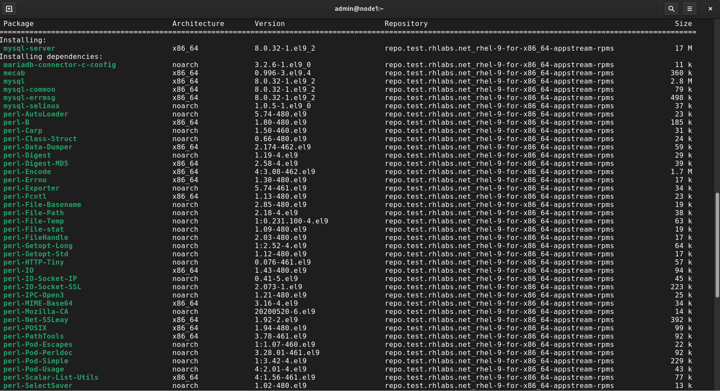Click the 20200520-6.el9 version value

click(285, 312)
